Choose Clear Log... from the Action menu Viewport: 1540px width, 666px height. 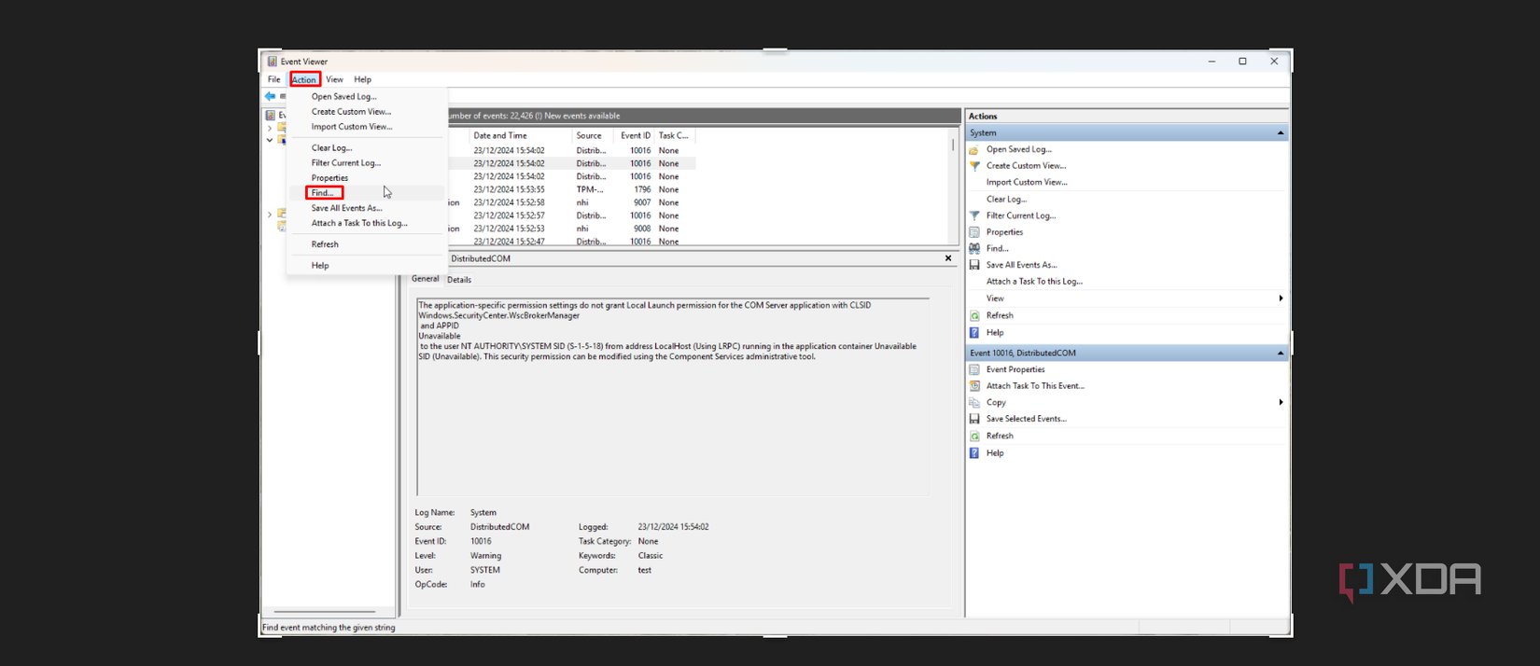[366, 147]
